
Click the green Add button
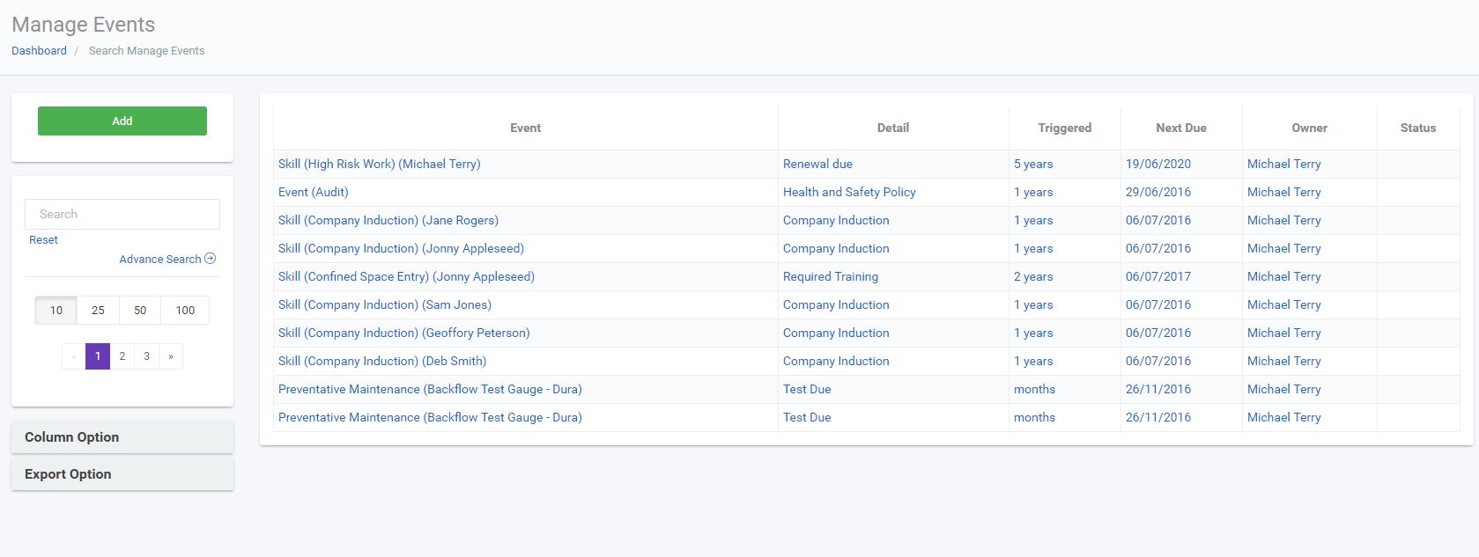pyautogui.click(x=122, y=121)
